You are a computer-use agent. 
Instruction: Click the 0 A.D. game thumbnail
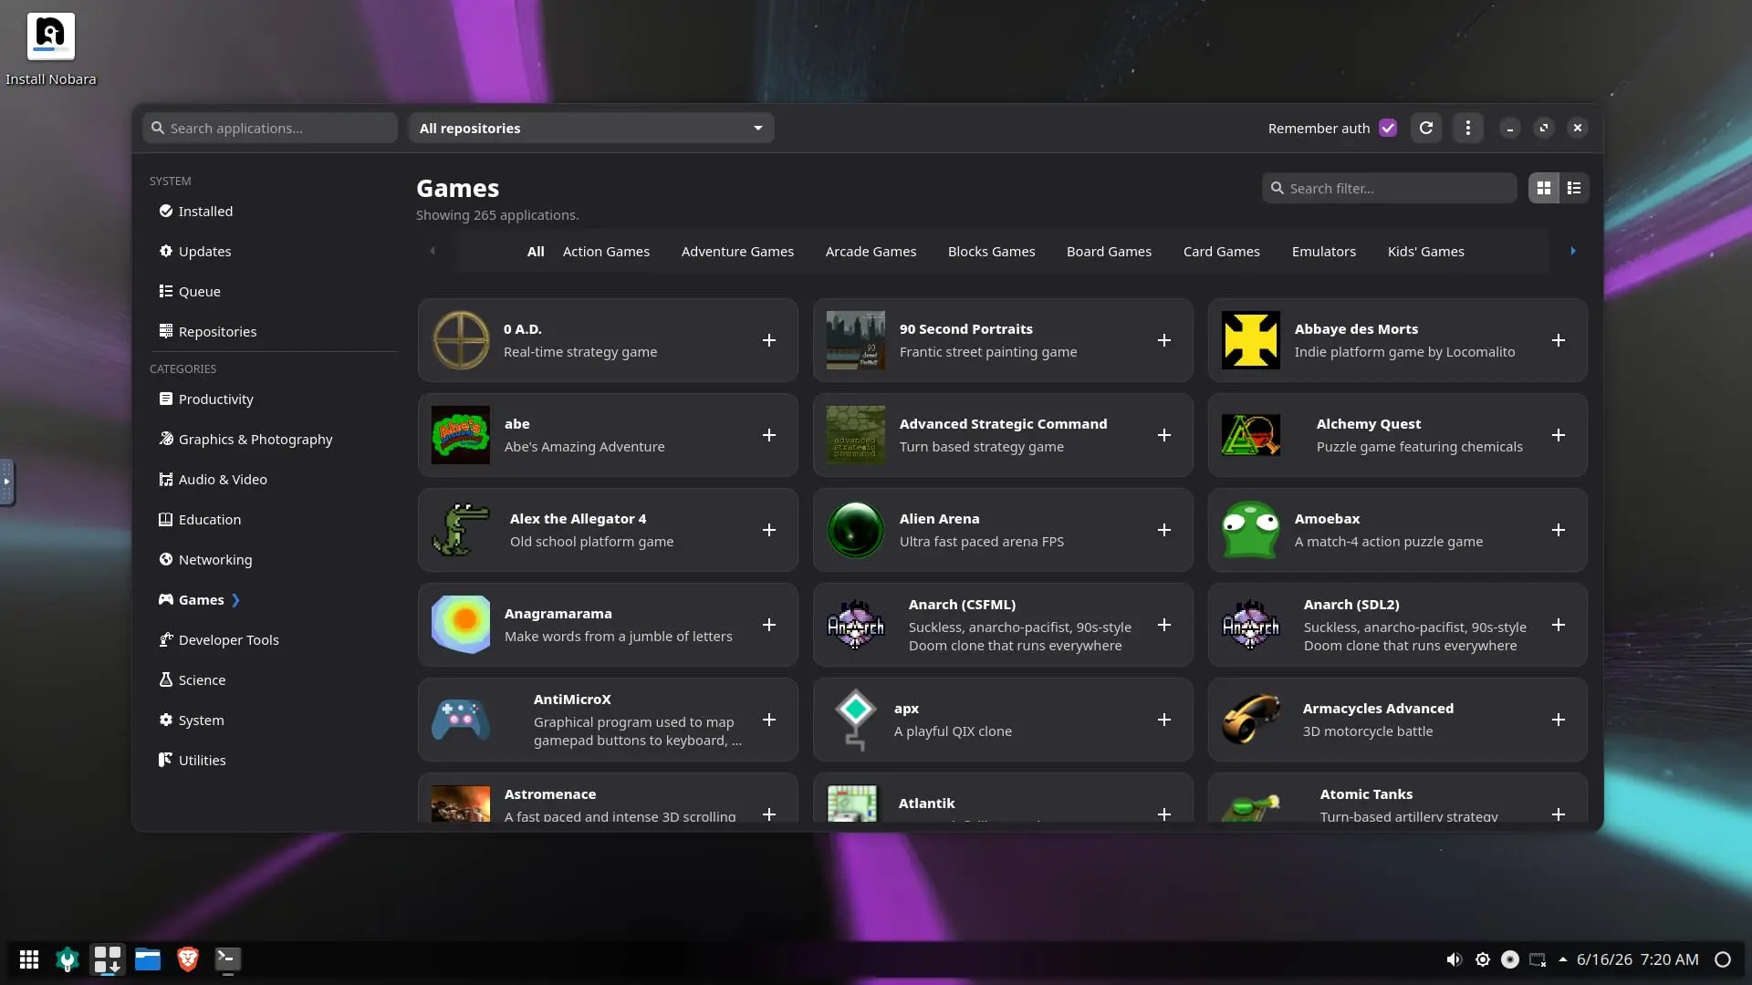coord(461,340)
